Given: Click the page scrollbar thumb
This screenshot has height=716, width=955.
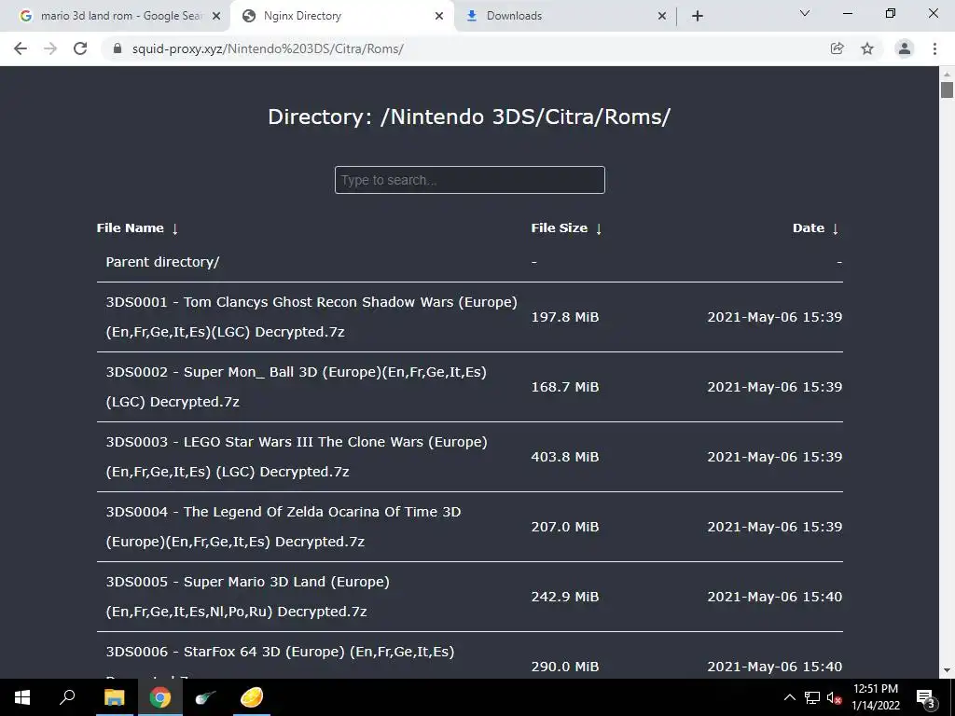Looking at the screenshot, I should (x=947, y=90).
